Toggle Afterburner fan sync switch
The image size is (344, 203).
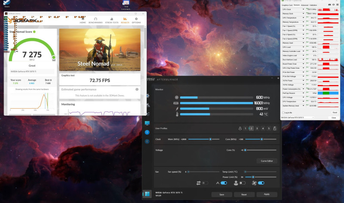pos(261,183)
